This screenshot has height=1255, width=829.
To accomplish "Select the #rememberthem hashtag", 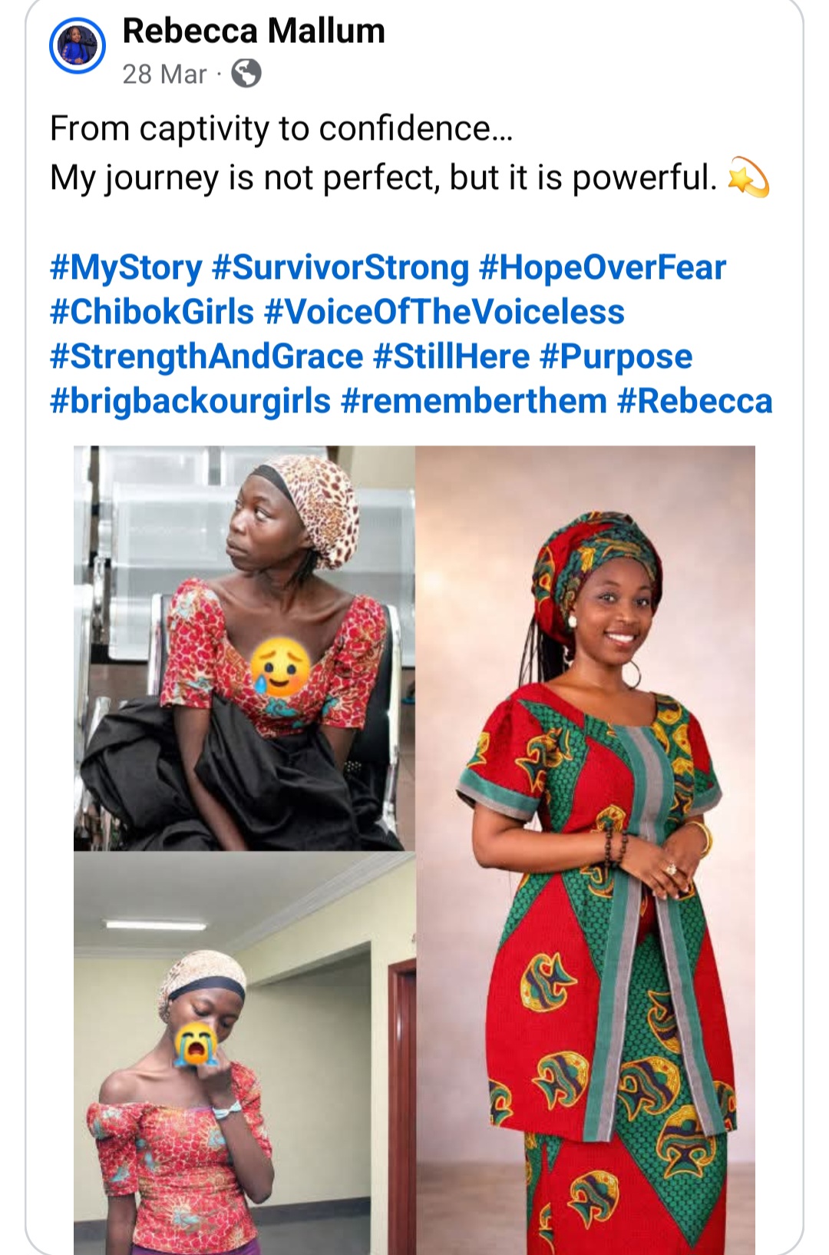I will tap(474, 401).
